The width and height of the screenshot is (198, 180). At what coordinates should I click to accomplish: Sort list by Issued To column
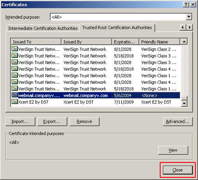pyautogui.click(x=36, y=42)
